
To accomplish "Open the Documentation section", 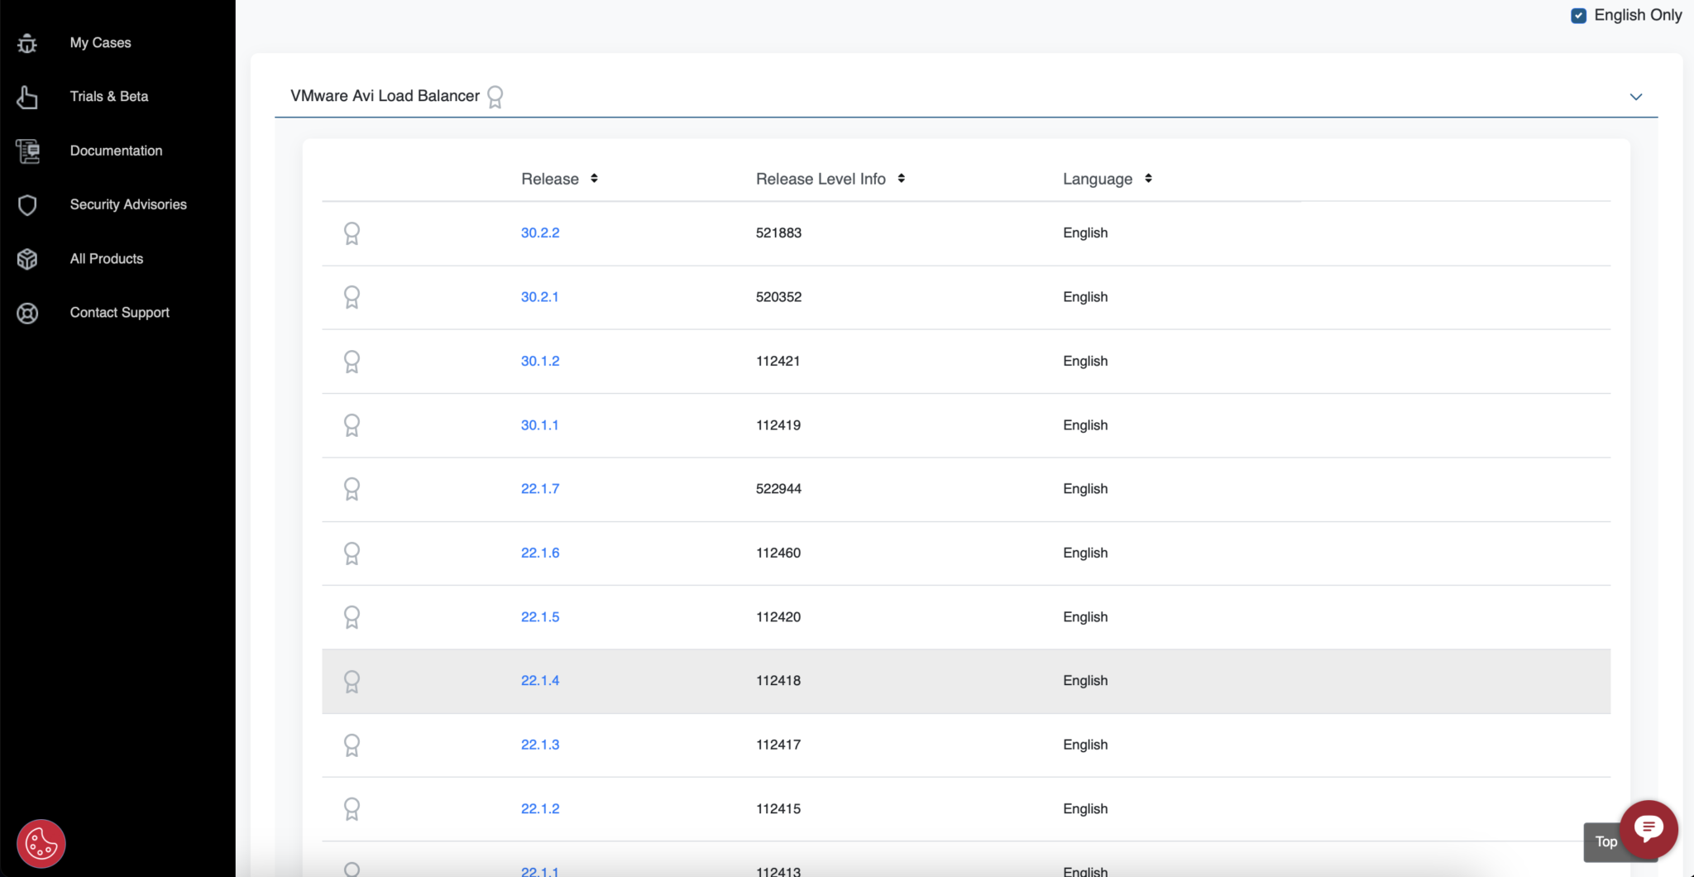I will click(116, 151).
